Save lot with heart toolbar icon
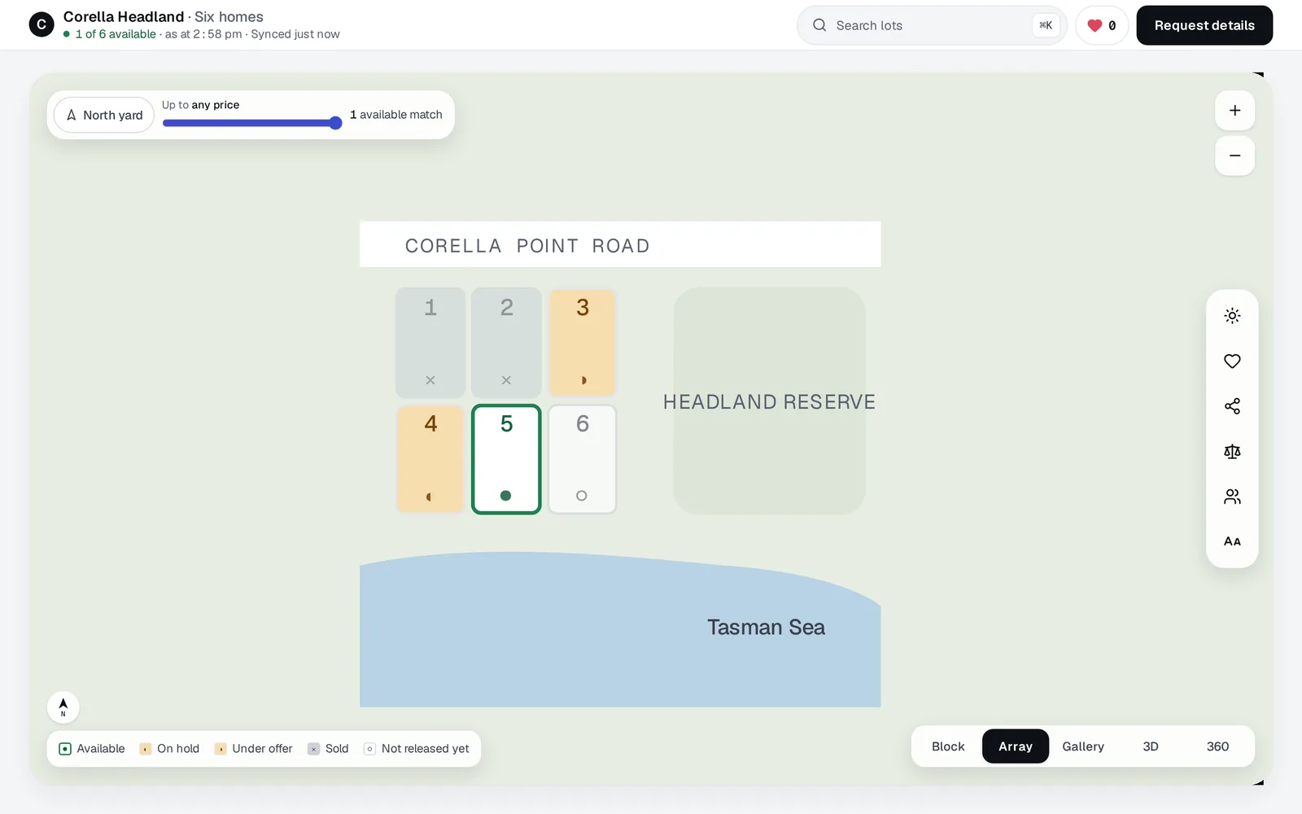 1232,361
